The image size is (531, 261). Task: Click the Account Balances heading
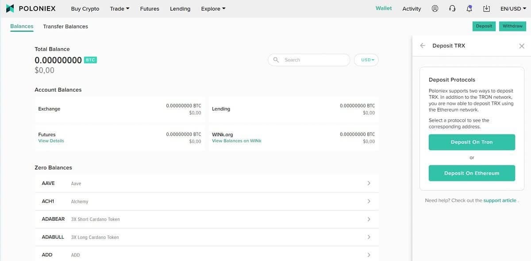pos(58,90)
